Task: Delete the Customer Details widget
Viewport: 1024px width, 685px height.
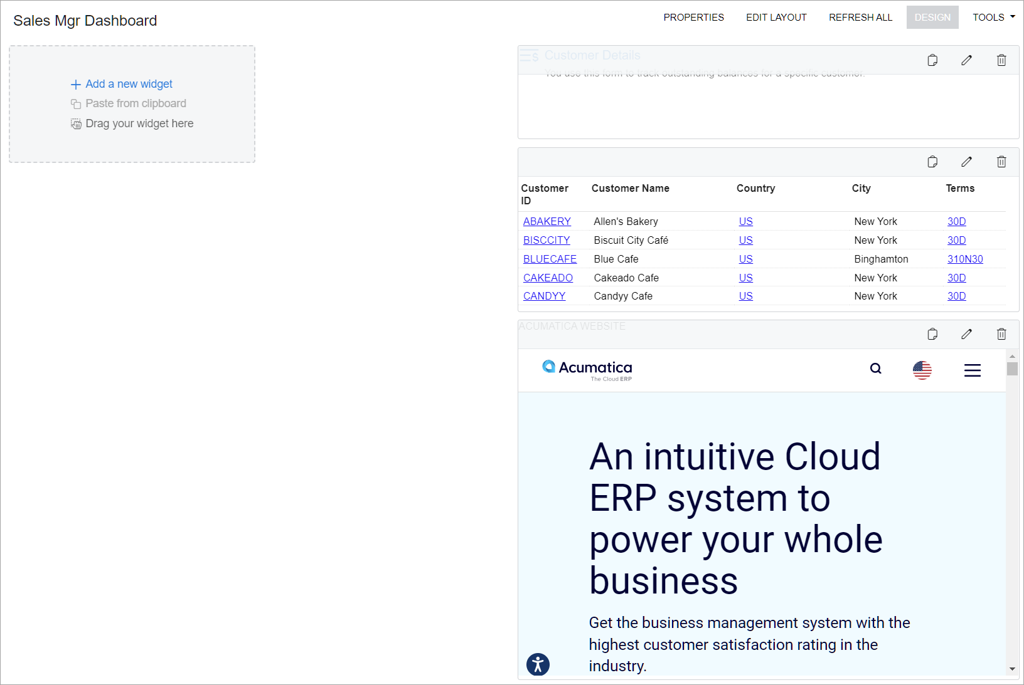Action: pos(1001,60)
